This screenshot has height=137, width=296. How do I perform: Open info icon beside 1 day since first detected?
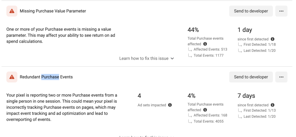click(273, 39)
